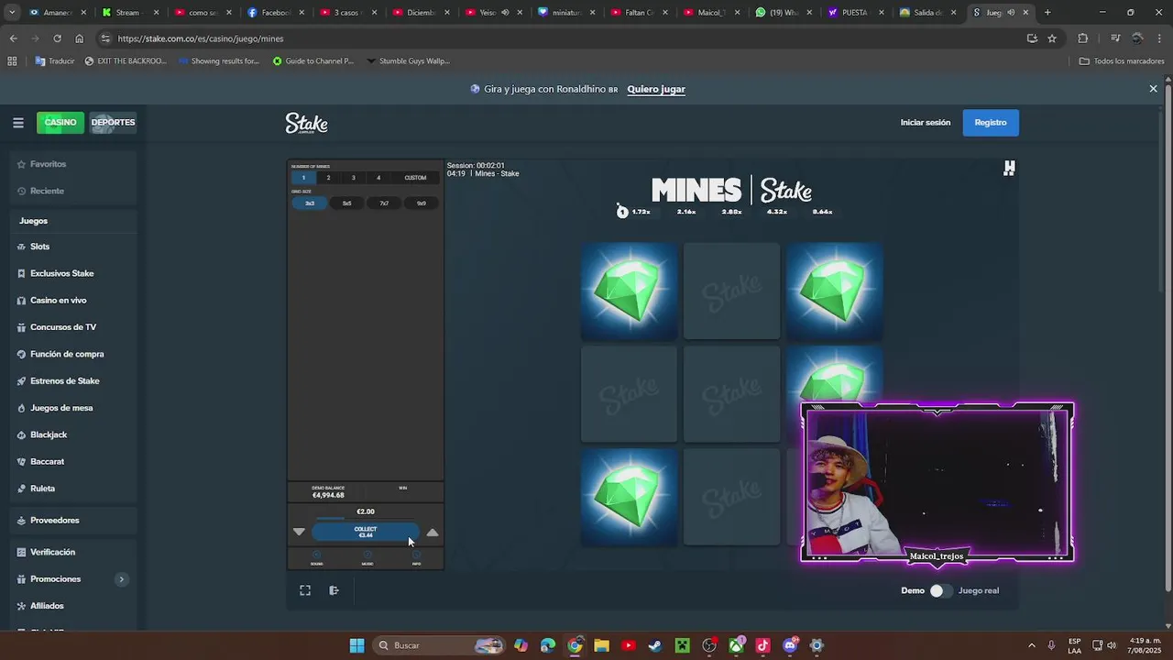
Task: Decrease the bet with down arrow
Action: pos(299,532)
